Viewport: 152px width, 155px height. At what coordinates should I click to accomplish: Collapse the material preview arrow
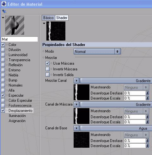tap(3, 18)
